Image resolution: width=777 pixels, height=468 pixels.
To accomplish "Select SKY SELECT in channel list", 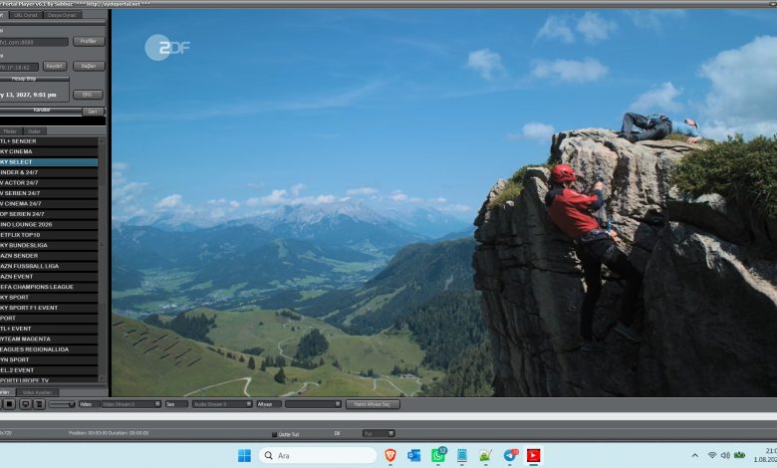I will (49, 162).
